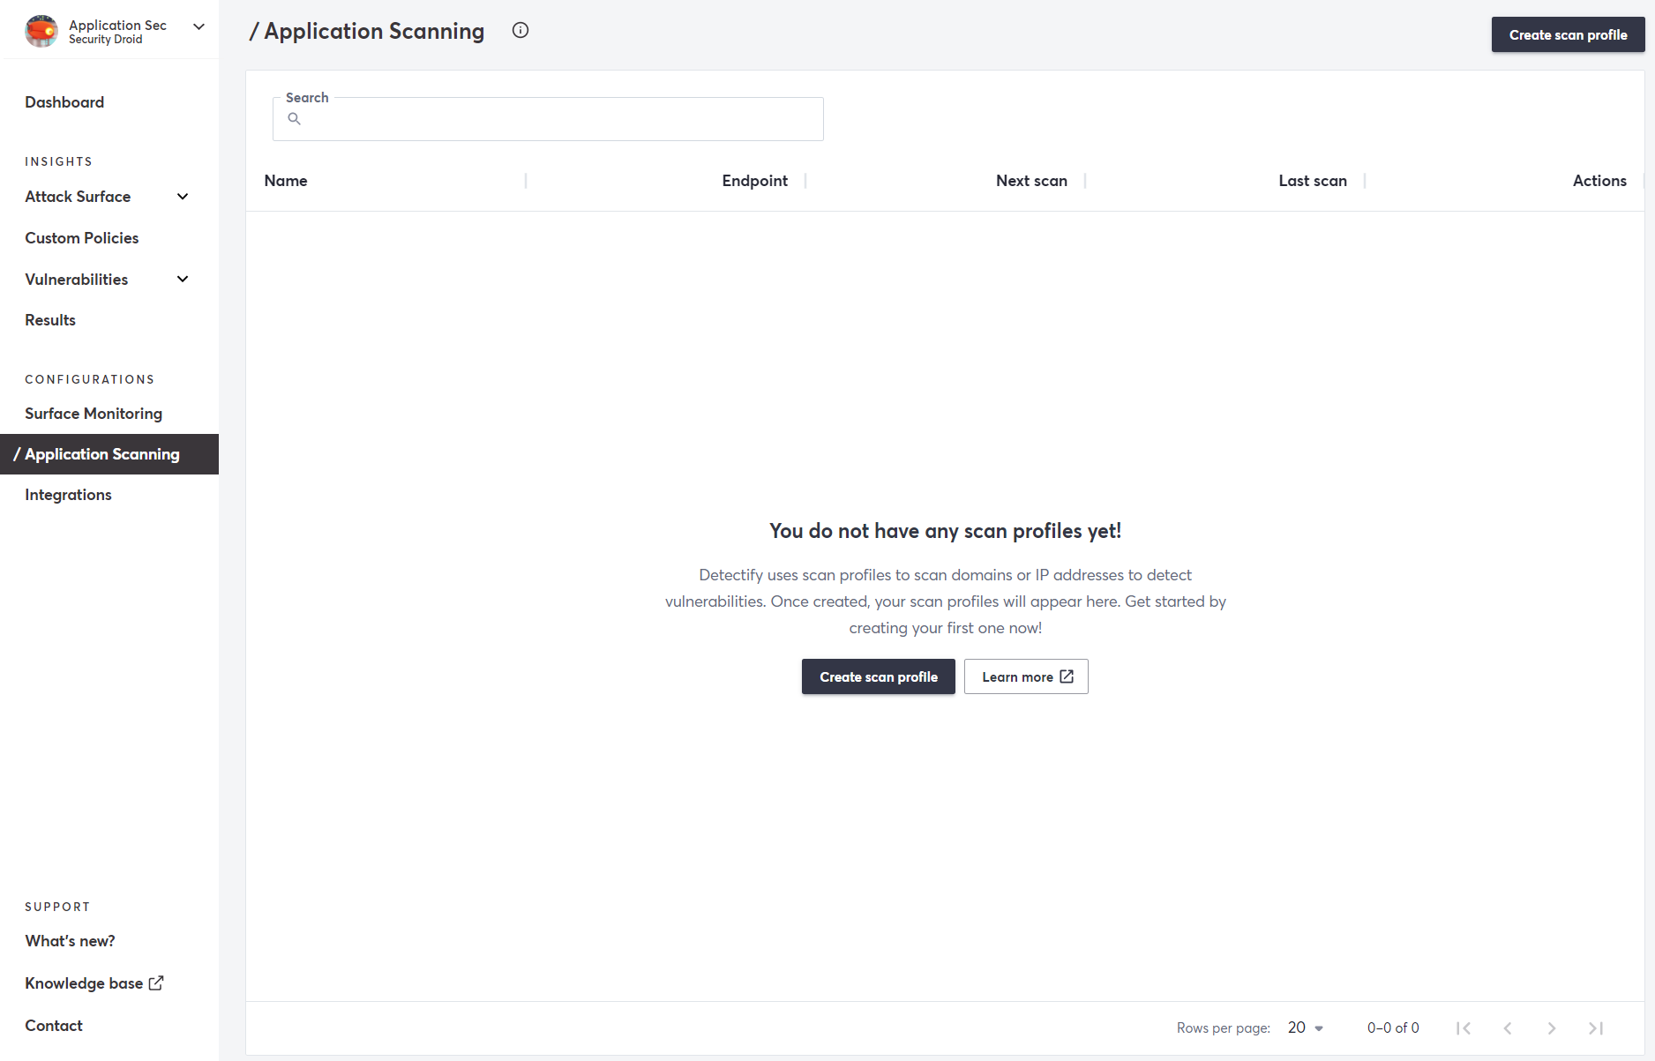Open the rows per page dropdown
Viewport: 1655px width, 1061px height.
pos(1305,1027)
